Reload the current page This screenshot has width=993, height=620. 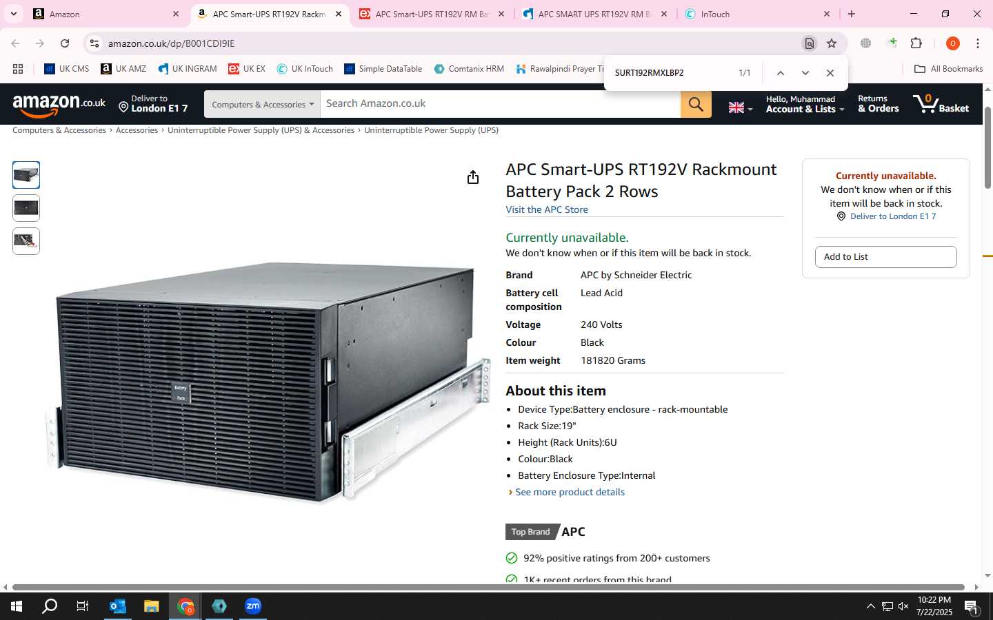tap(65, 43)
